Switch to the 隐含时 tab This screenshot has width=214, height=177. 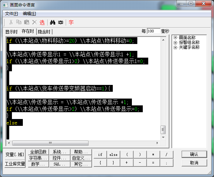tap(44, 32)
